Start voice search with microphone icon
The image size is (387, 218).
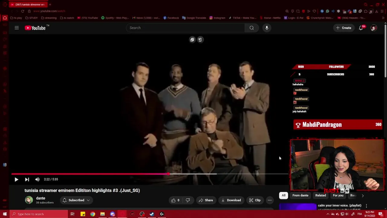[x=267, y=28]
